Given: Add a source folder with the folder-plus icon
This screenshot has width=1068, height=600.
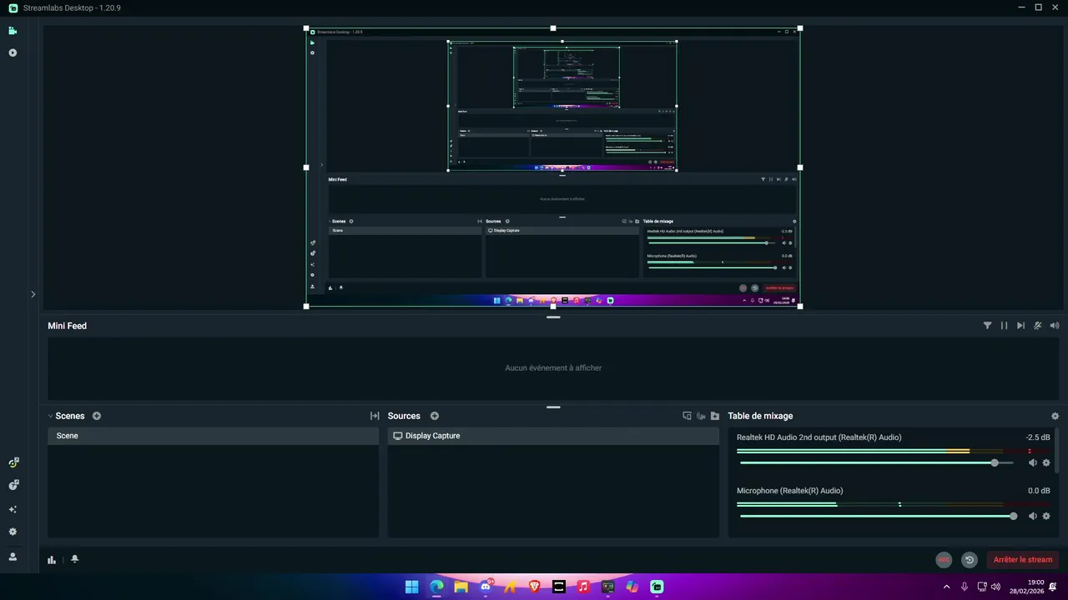Looking at the screenshot, I should pos(715,416).
